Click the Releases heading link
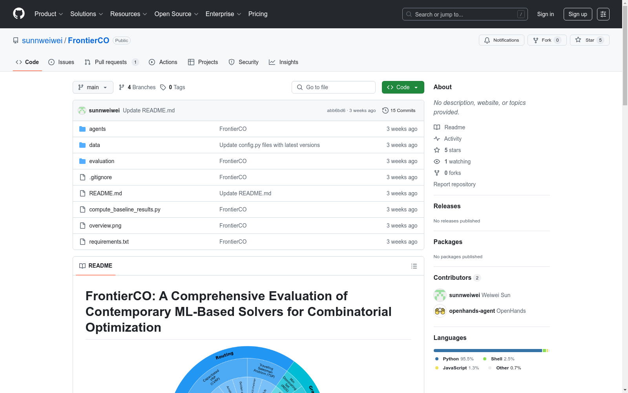 pyautogui.click(x=447, y=206)
